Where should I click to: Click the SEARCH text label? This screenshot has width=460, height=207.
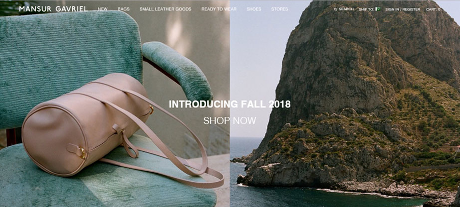click(x=346, y=9)
